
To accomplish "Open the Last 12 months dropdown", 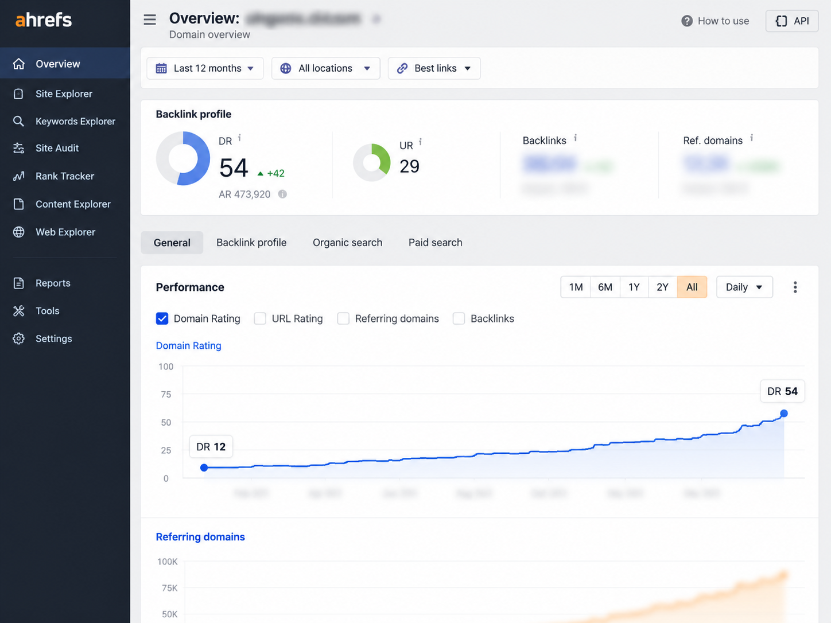I will [x=205, y=68].
